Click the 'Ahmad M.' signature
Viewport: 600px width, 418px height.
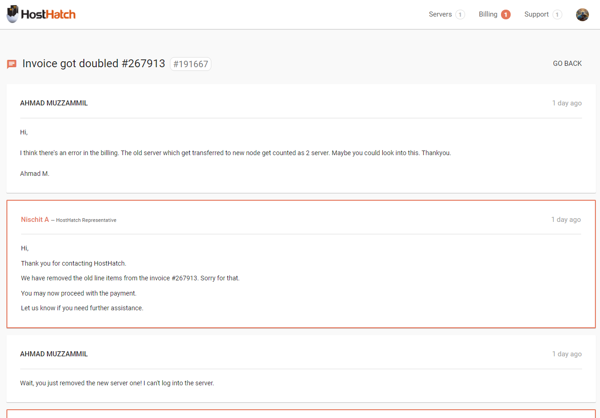pos(35,174)
